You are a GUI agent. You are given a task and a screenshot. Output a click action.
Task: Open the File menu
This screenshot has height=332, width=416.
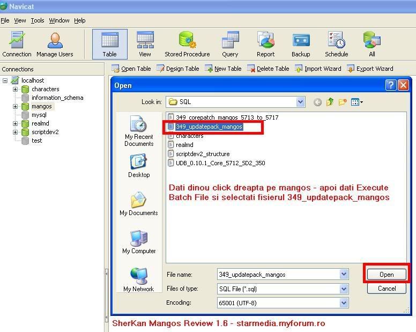point(5,20)
